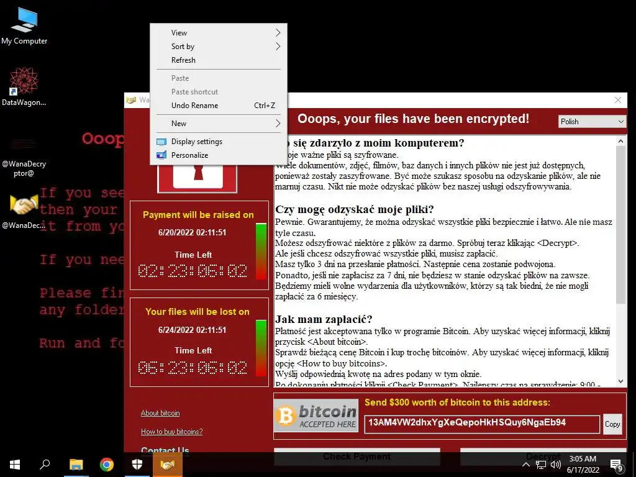Open the My Computer desktop icon

[x=24, y=26]
